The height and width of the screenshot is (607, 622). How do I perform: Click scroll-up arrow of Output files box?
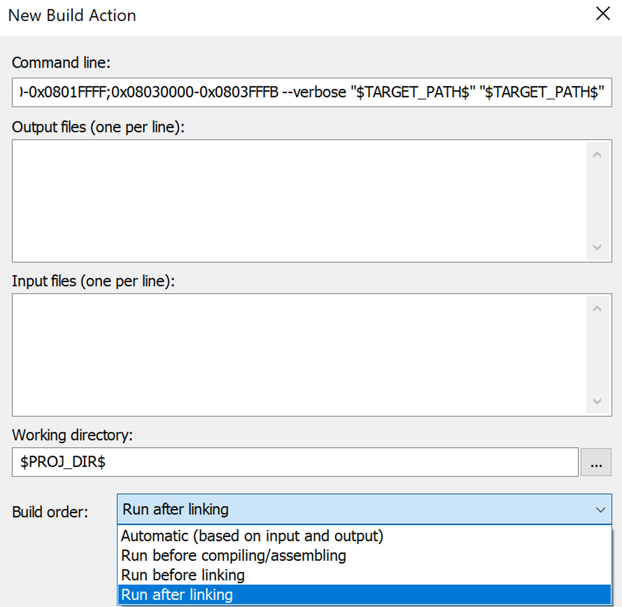(x=597, y=153)
